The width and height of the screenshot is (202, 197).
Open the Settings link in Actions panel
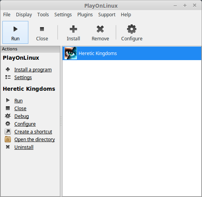[23, 78]
